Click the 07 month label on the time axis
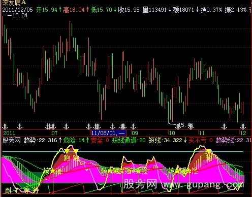This screenshot has width=252, height=197. point(54,133)
